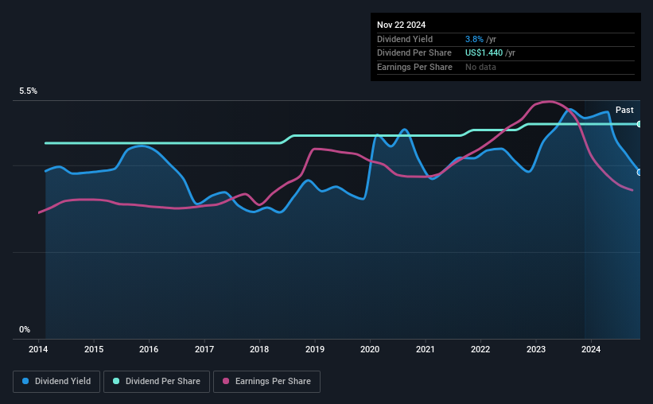Click the 2018 label on the x-axis

[x=259, y=349]
